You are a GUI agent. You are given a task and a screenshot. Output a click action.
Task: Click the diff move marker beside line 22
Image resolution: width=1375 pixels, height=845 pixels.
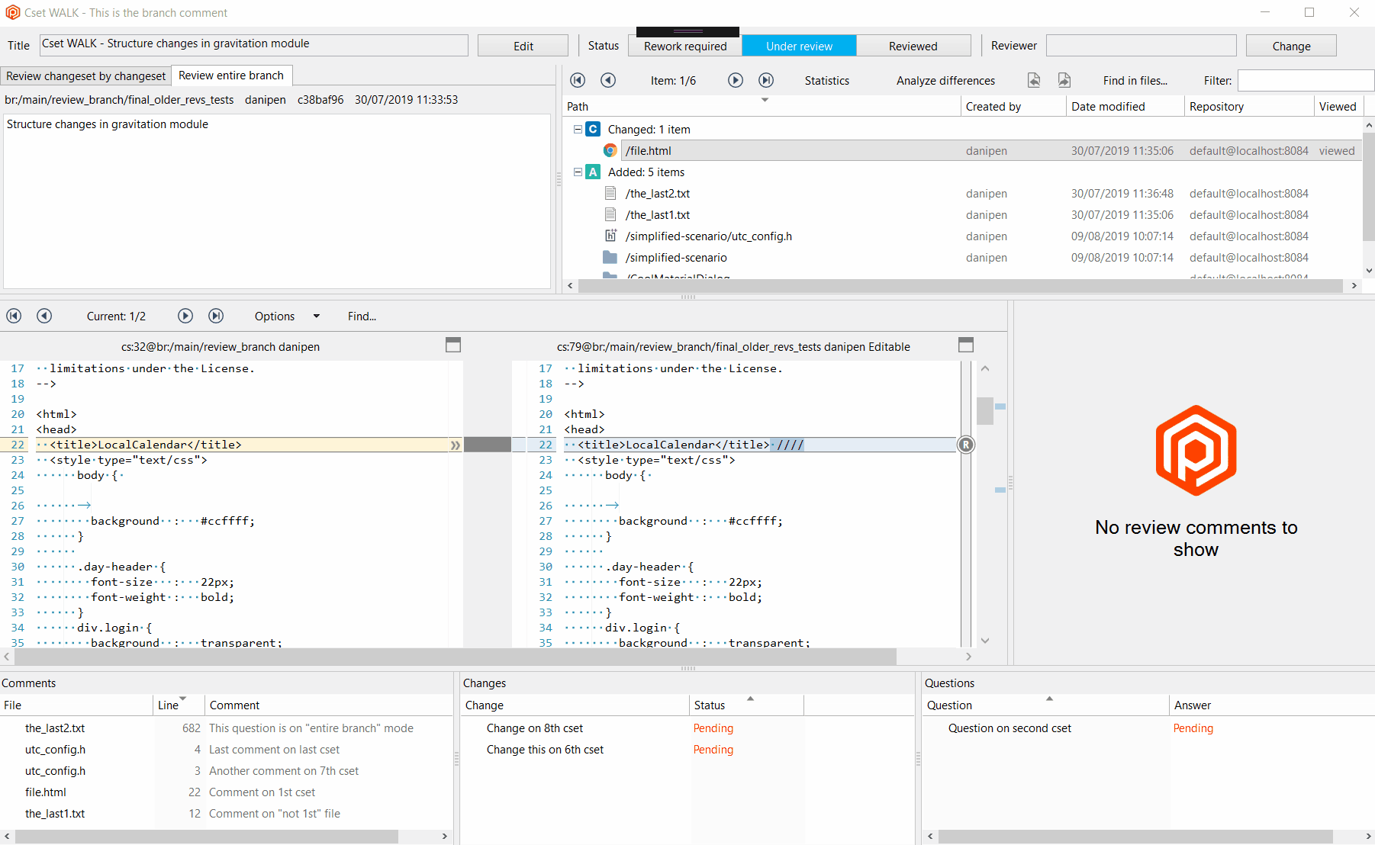[455, 445]
